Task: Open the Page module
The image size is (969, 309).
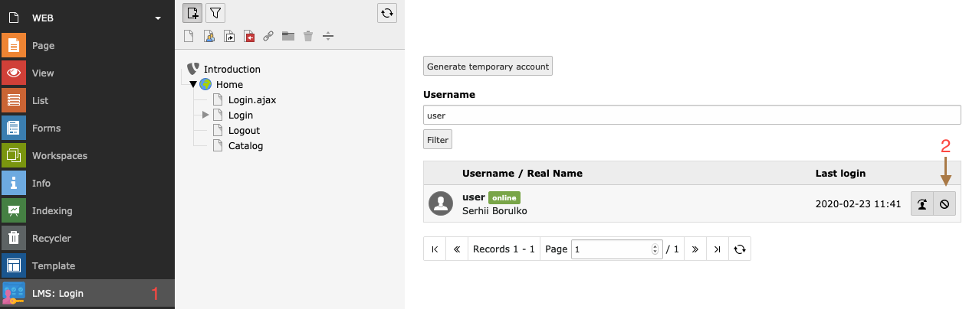Action: click(x=87, y=46)
